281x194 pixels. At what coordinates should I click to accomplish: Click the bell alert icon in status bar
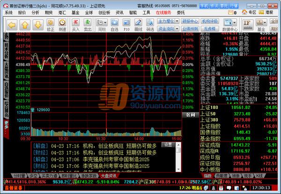tap(214, 188)
